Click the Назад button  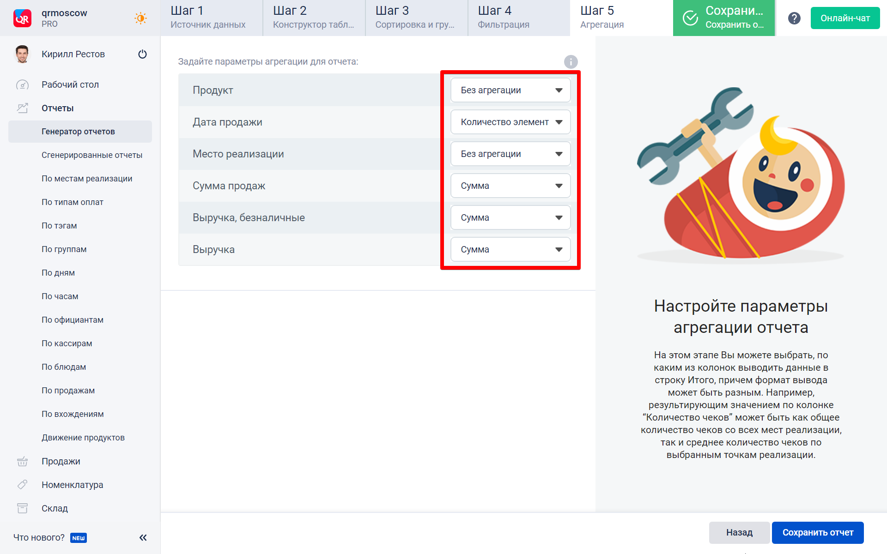point(739,532)
